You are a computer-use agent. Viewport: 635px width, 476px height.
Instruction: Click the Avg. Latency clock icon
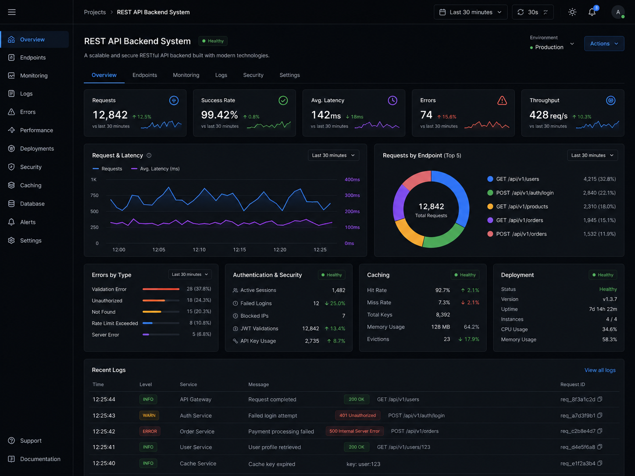point(392,100)
